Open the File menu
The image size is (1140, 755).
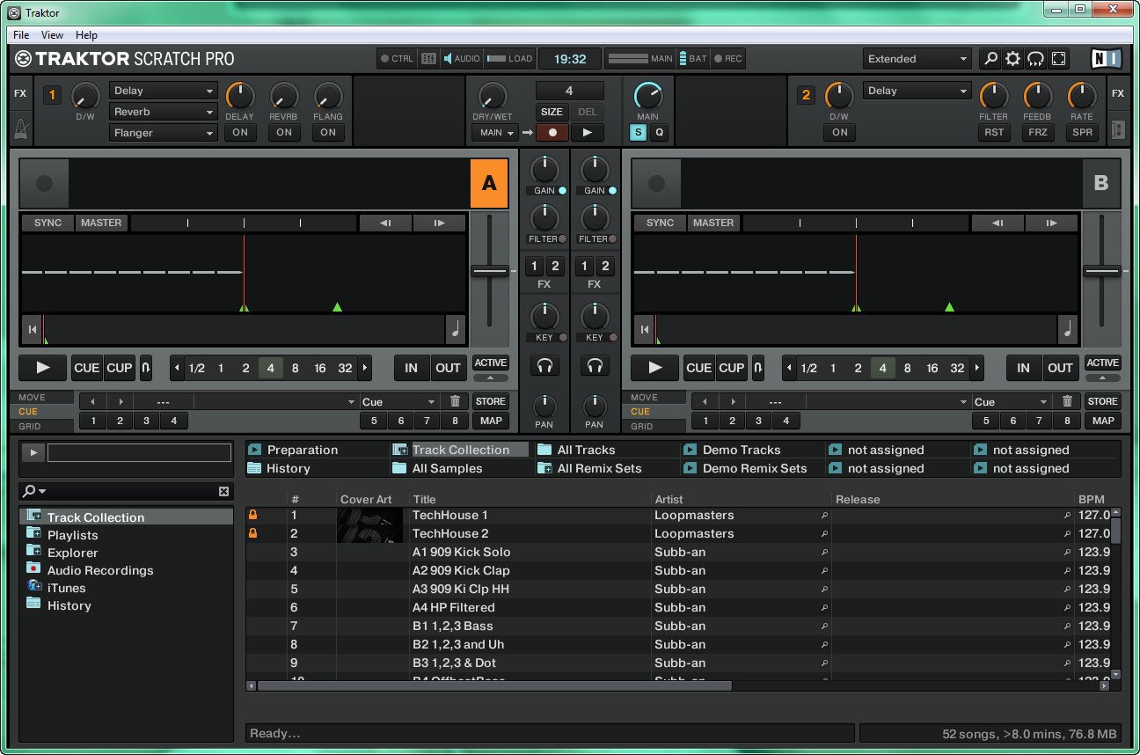[21, 35]
